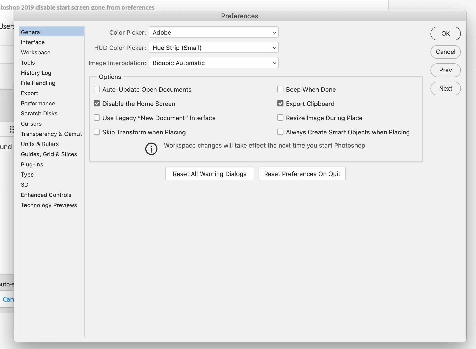
Task: Confirm preferences with OK button
Action: 445,34
